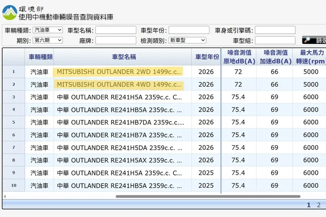Click the Ministry of Environment mountain logo
Image resolution: width=326 pixels, height=217 pixels.
tap(9, 13)
